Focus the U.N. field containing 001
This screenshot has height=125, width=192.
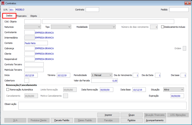(12, 10)
